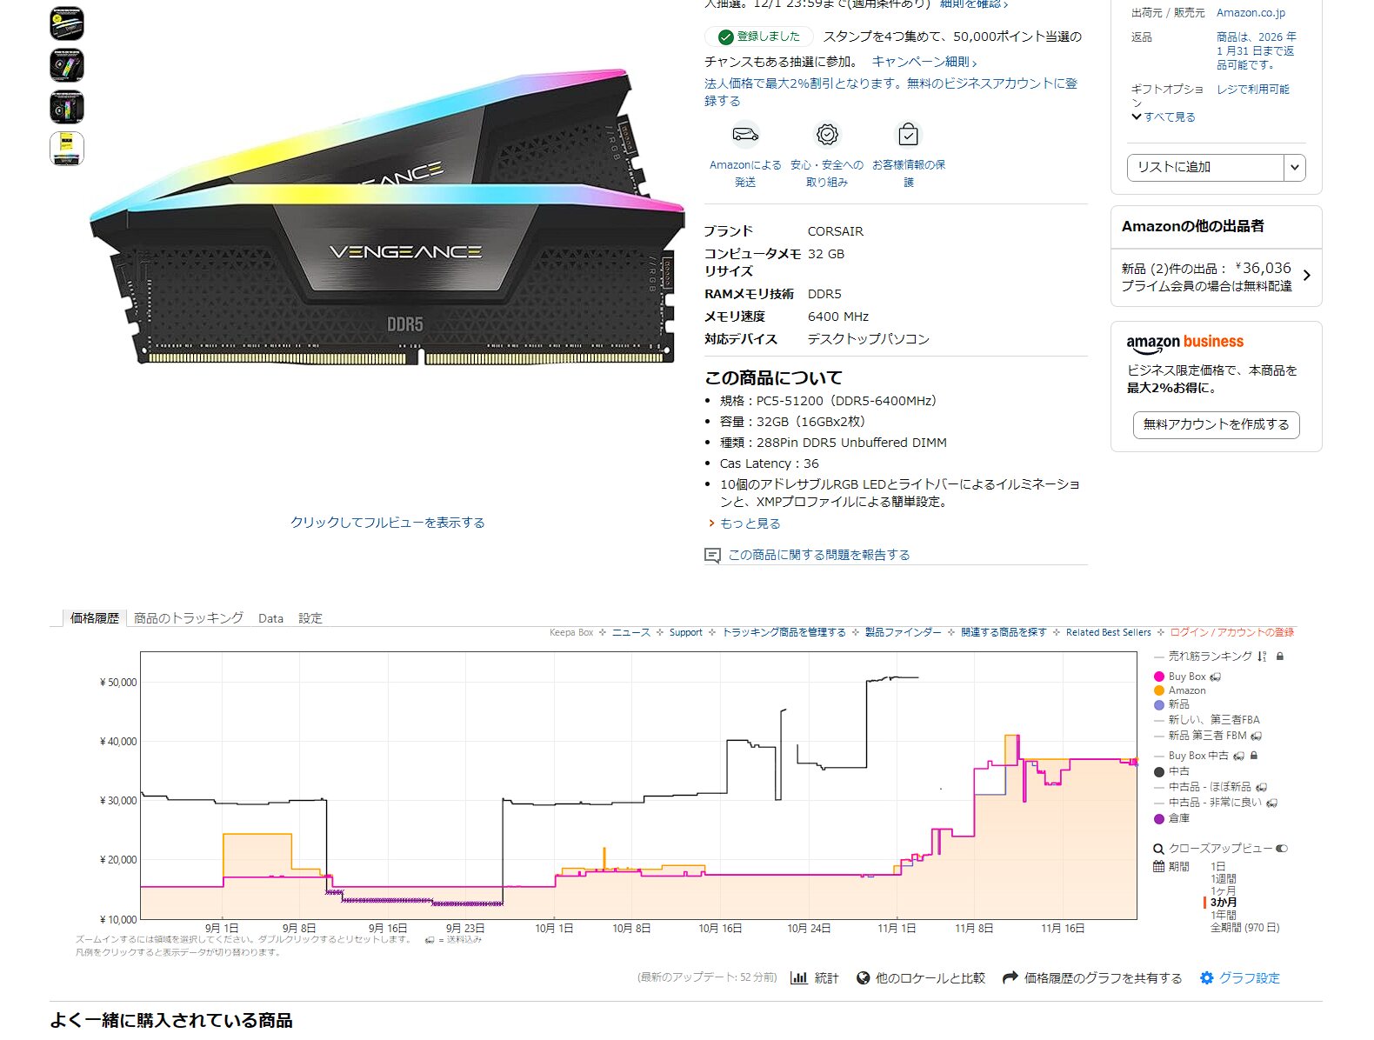Click the customer information protection icon
This screenshot has height=1040, width=1374.
[x=908, y=135]
